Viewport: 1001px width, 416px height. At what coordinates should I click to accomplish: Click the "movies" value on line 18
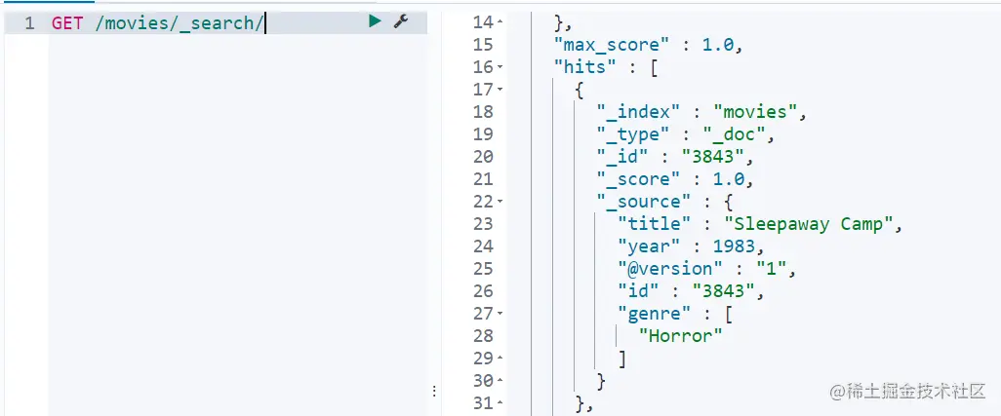pyautogui.click(x=756, y=112)
